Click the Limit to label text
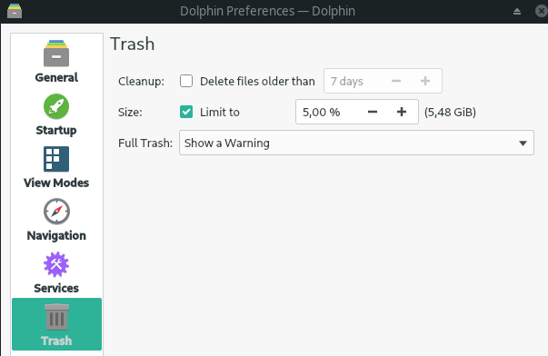548x356 pixels. 220,112
